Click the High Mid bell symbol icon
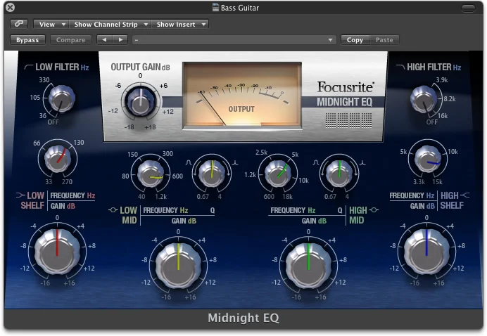 click(x=374, y=210)
